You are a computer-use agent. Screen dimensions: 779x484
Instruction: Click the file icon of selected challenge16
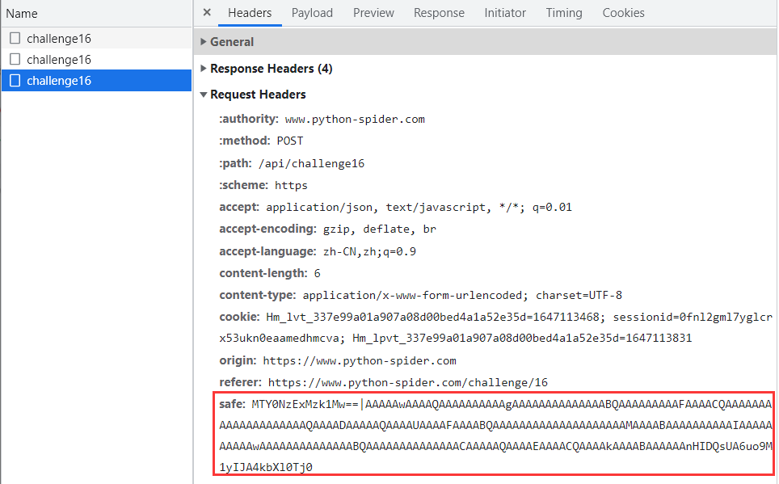tap(15, 80)
